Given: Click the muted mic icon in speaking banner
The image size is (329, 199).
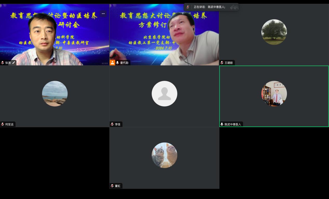Looking at the screenshot, I should pyautogui.click(x=188, y=7).
